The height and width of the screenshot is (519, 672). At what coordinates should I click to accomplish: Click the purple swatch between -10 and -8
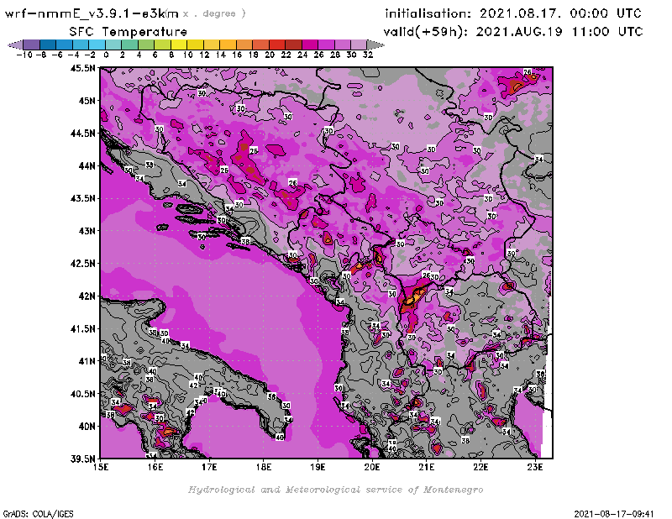coord(31,45)
